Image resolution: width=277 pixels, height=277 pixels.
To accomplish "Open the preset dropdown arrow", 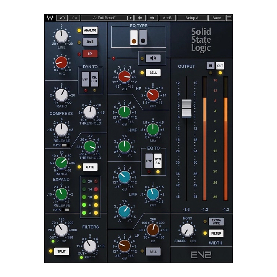I will pos(130,18).
